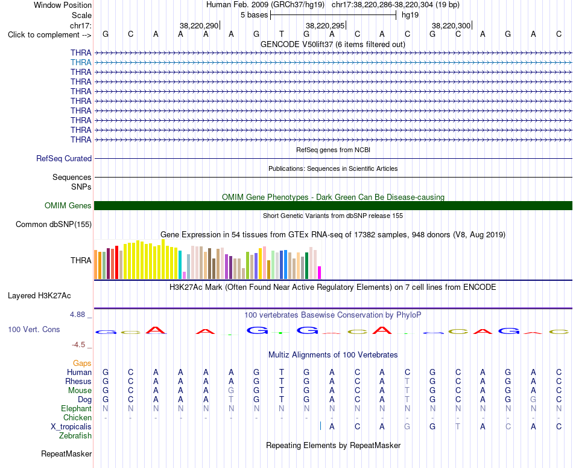Click the -4.5 PhyloP axis value
The height and width of the screenshot is (468, 573).
click(78, 345)
